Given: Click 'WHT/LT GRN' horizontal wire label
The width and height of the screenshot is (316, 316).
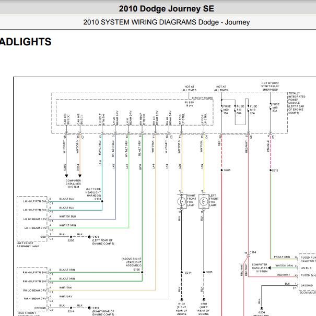Looking at the screenshot, I should coord(67,225).
